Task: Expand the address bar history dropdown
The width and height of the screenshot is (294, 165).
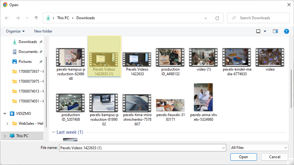Action: coord(206,18)
